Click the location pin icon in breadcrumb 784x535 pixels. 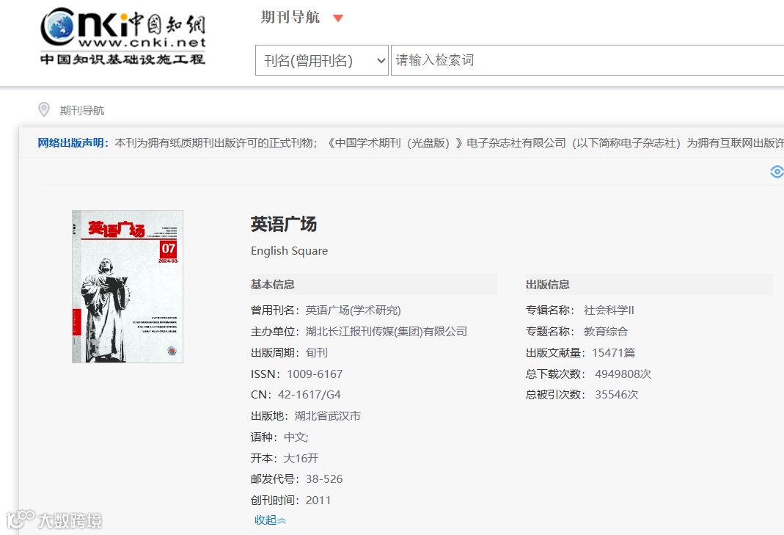[x=44, y=109]
